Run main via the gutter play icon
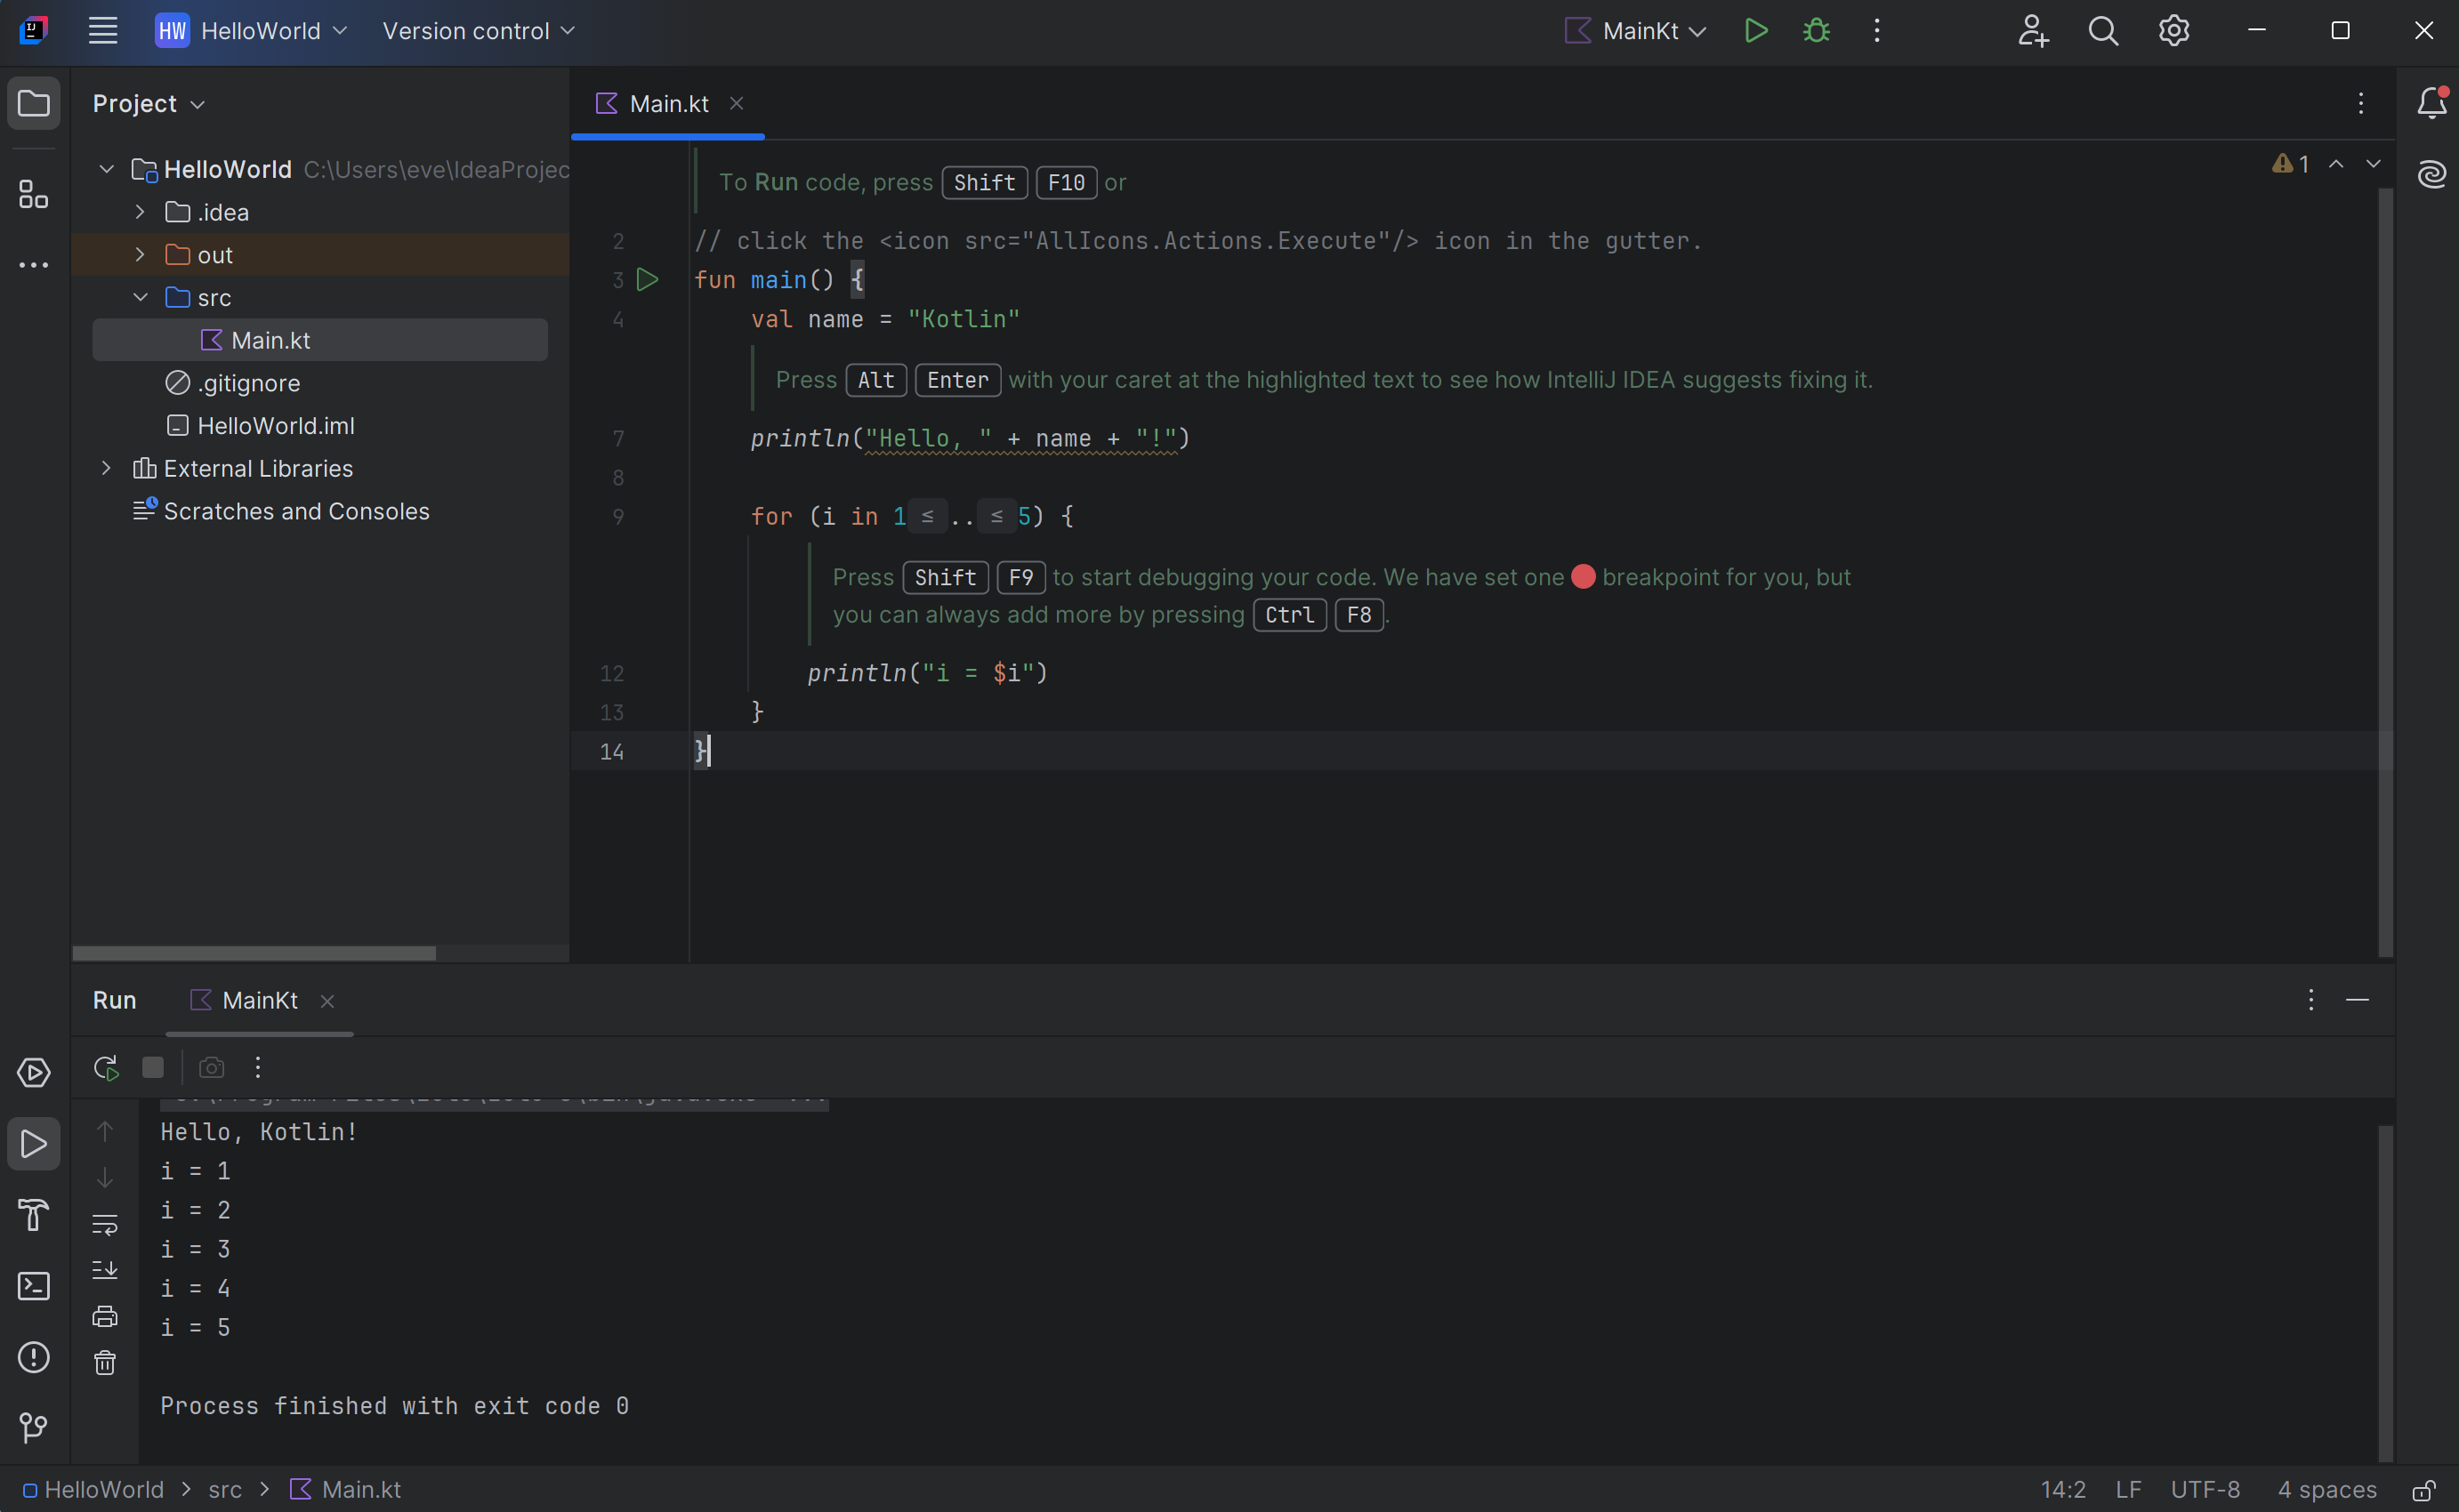This screenshot has width=2459, height=1512. tap(648, 280)
